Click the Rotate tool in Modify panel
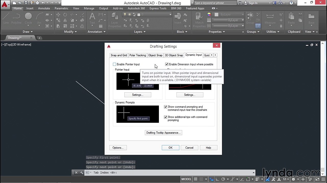Viewport: 327px width, 183px height. point(65,15)
